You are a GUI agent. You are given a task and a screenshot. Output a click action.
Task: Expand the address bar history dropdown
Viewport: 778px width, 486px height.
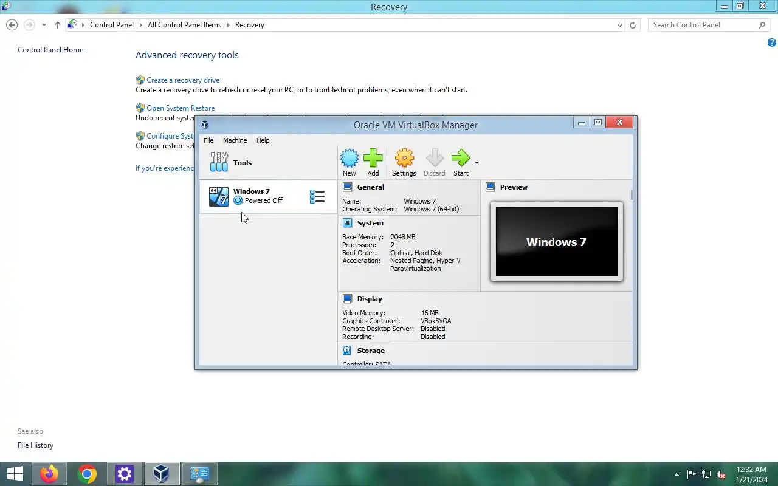tap(619, 25)
